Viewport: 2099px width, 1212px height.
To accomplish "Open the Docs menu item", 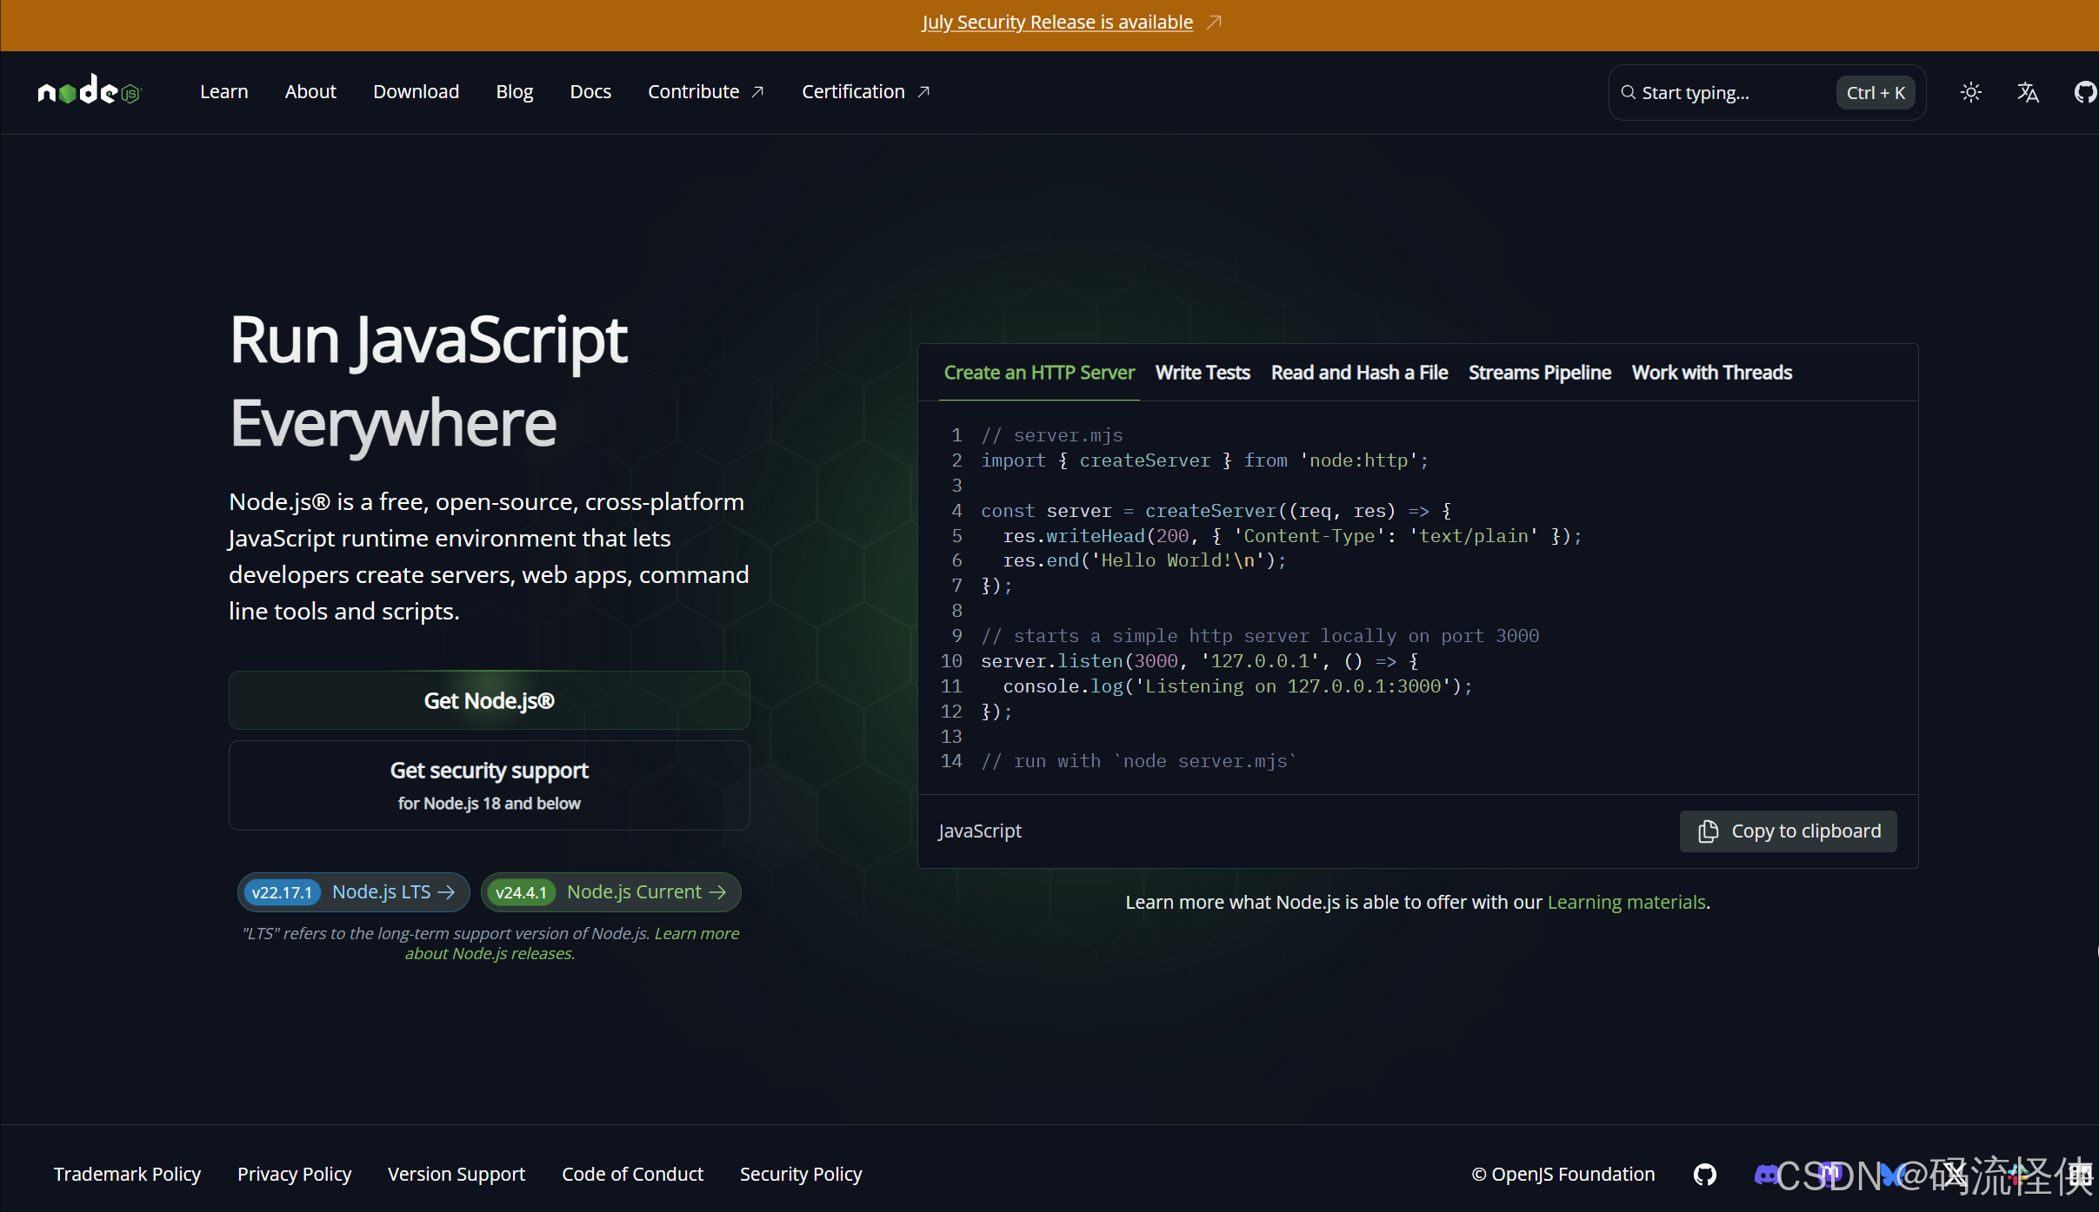I will tap(590, 91).
